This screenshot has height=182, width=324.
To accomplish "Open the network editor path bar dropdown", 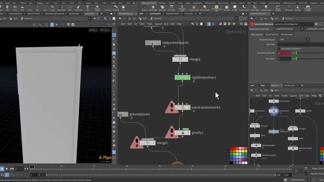I will coord(236,18).
